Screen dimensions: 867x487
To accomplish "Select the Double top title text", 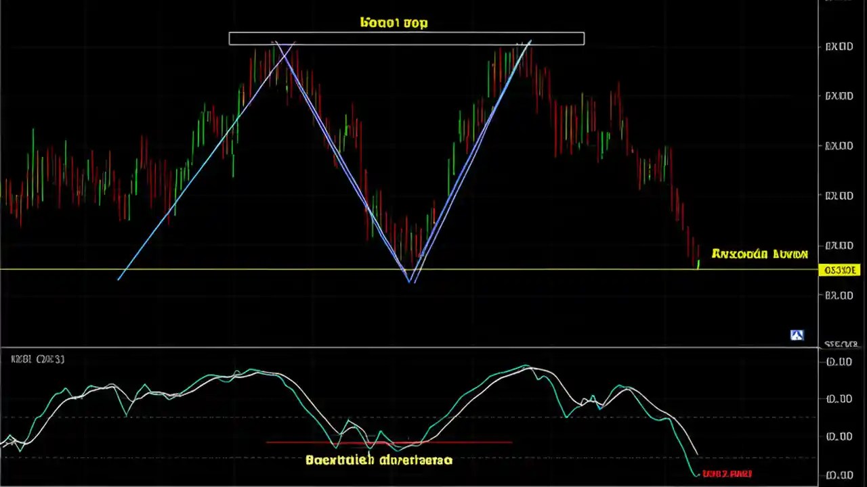I will [394, 22].
